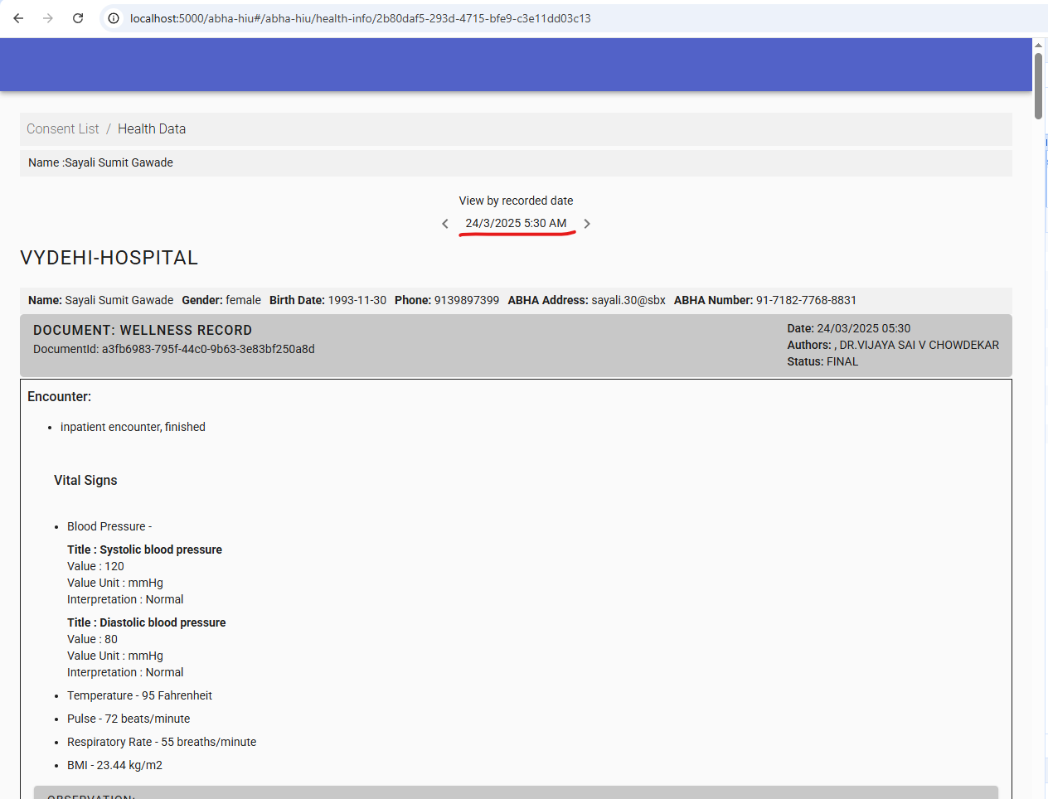Grab the vertical page scrollbar thumb
This screenshot has width=1048, height=799.
(1038, 86)
